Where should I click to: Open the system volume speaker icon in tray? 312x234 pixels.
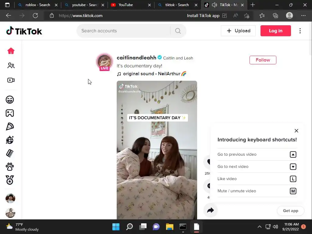pyautogui.click(x=275, y=227)
